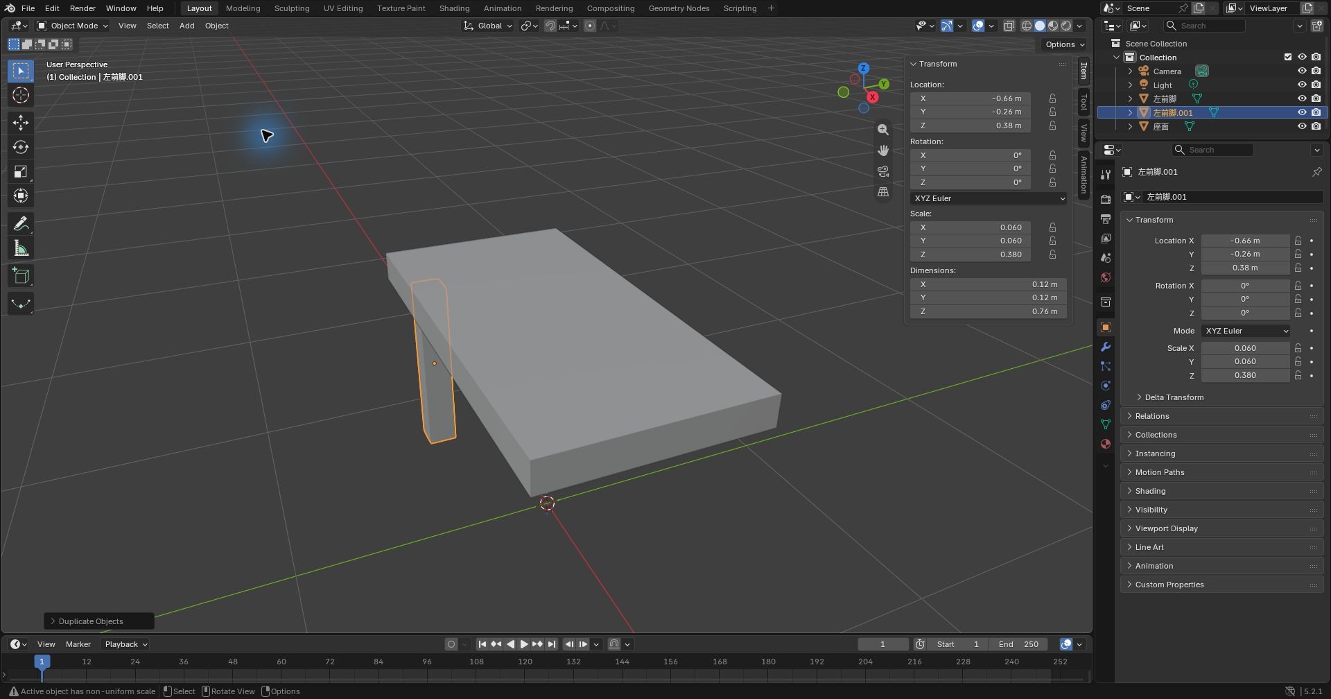Open the Global transform orientation dropdown

(488, 26)
